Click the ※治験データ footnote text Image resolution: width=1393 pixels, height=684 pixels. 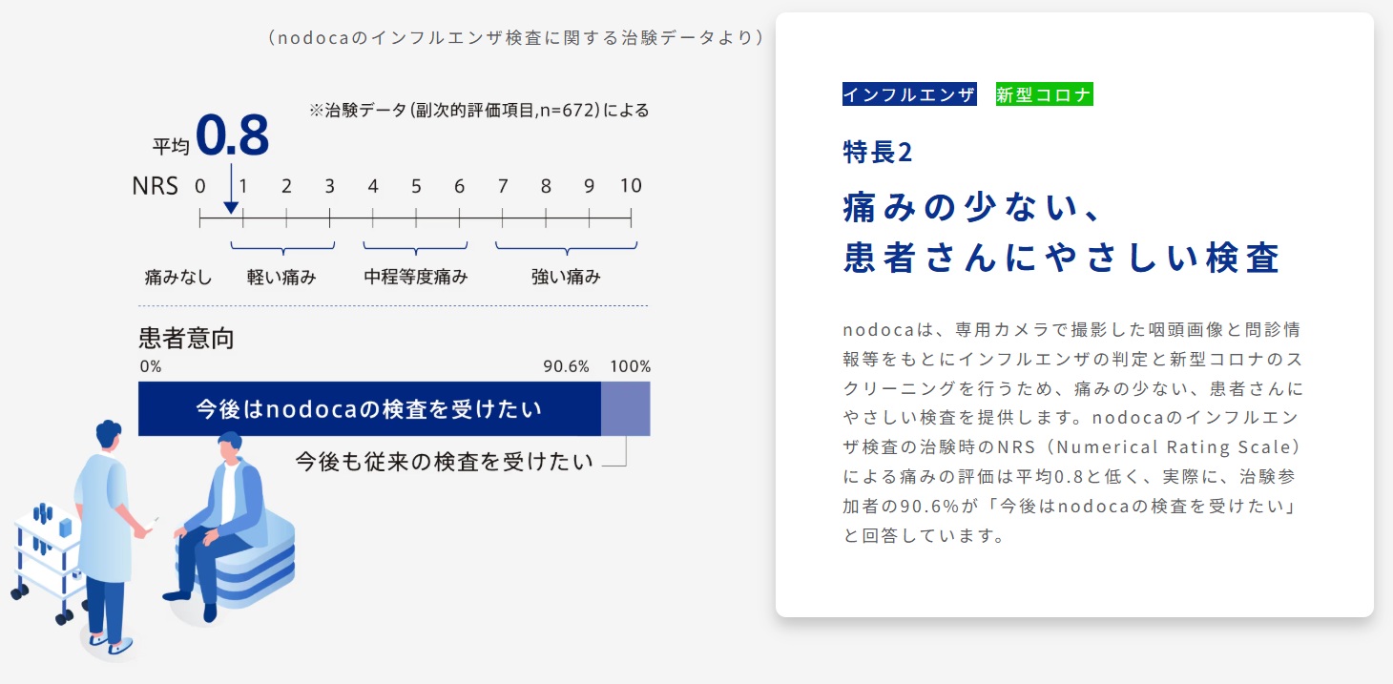(x=479, y=110)
